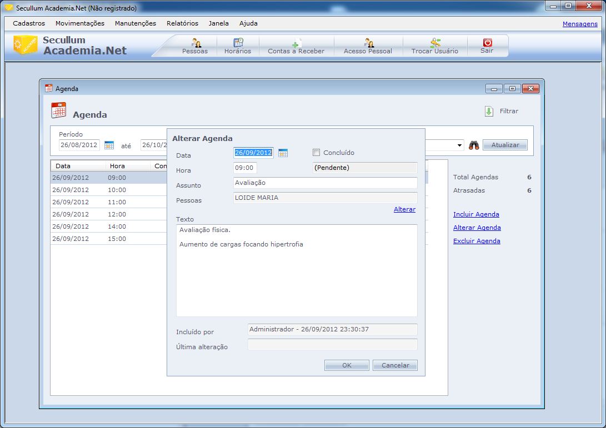The height and width of the screenshot is (428, 606).
Task: Open the Manutenções menu
Action: pos(136,23)
